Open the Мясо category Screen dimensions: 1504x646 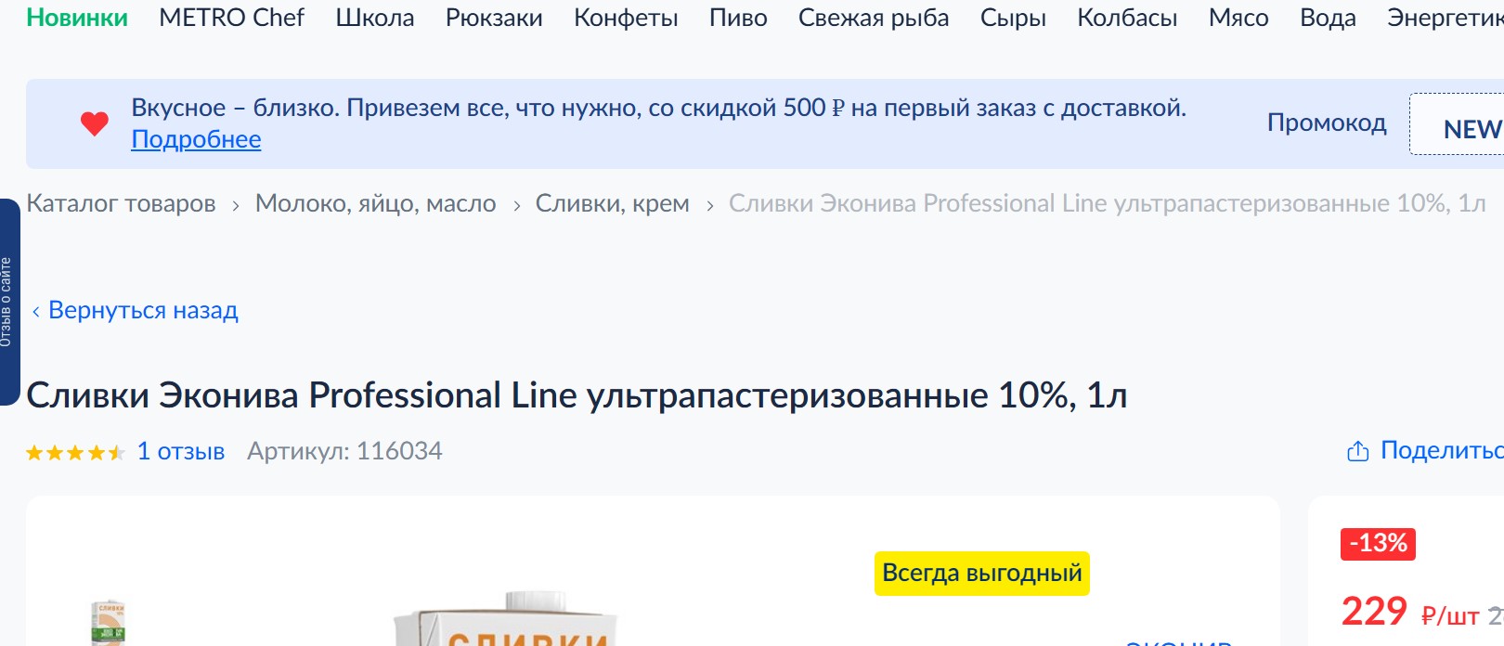[x=1238, y=18]
